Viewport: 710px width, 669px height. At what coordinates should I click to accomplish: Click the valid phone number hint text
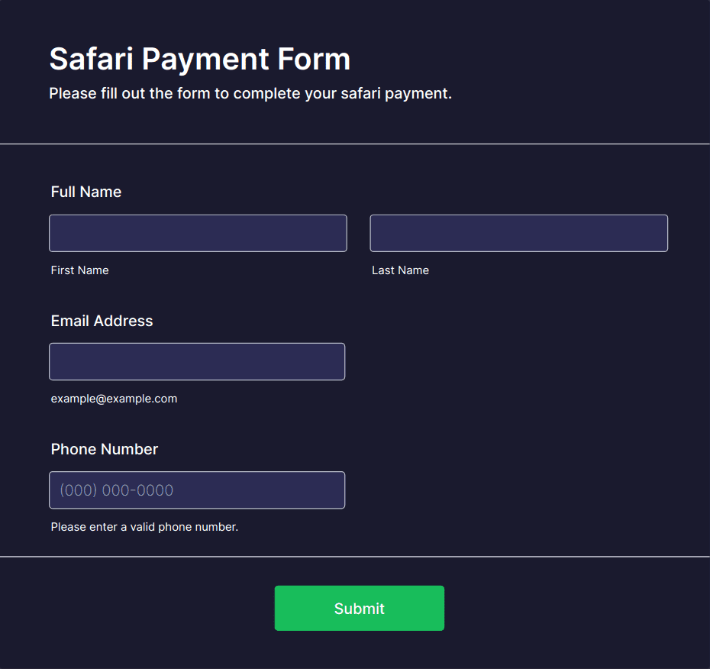[144, 527]
